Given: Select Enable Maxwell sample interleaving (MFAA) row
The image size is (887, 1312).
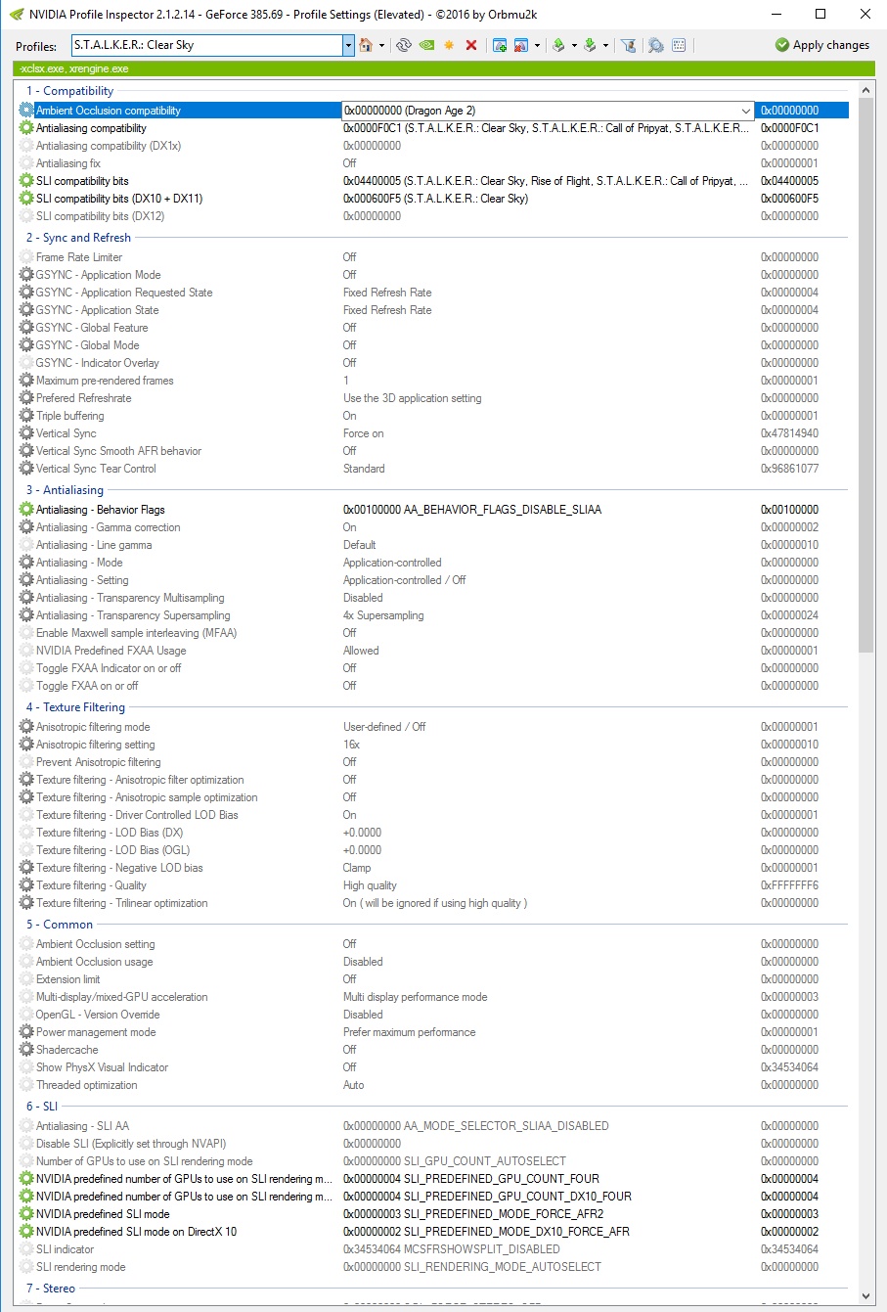Looking at the screenshot, I should pos(432,633).
